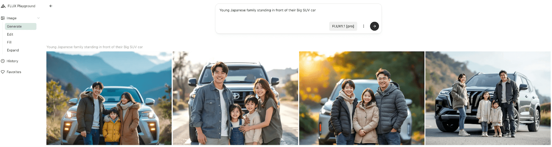The width and height of the screenshot is (552, 147).
Task: Click the Favorites heart icon
Action: (x=3, y=72)
